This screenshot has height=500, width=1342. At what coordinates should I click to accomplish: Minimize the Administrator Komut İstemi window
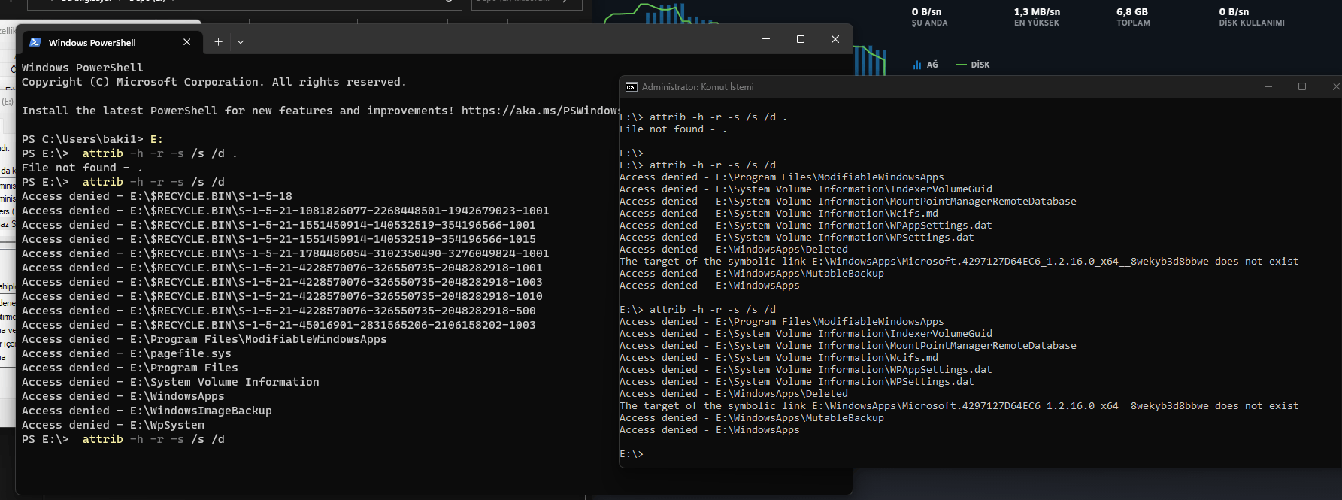coord(1268,87)
